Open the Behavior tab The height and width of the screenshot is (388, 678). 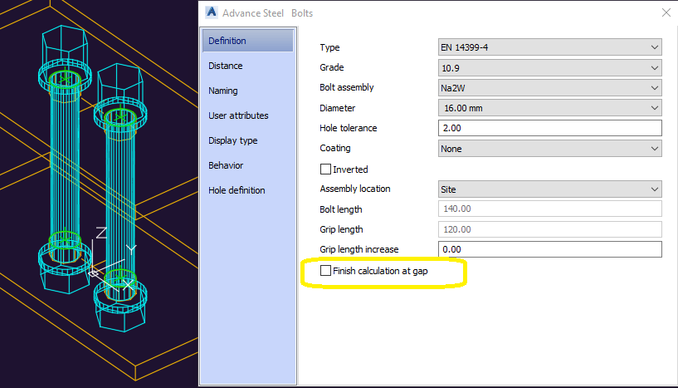[226, 165]
